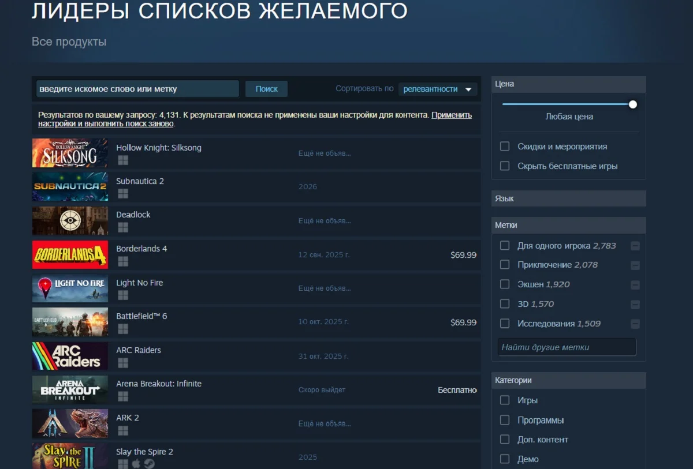Image resolution: width=693 pixels, height=469 pixels.
Task: Check the 'Доп. контент' category checkbox
Action: [x=505, y=440]
